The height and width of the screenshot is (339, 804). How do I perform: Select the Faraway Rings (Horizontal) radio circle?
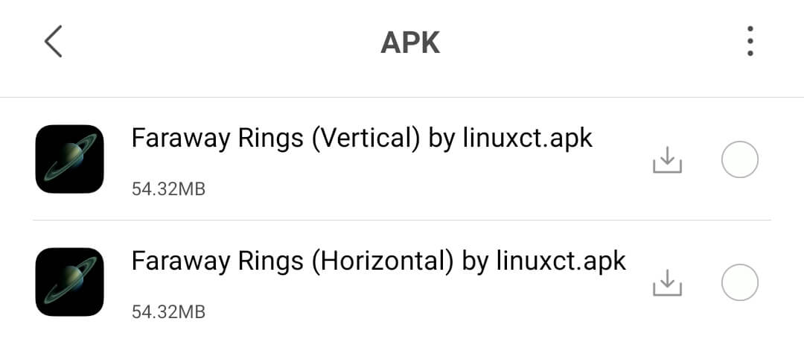tap(739, 282)
